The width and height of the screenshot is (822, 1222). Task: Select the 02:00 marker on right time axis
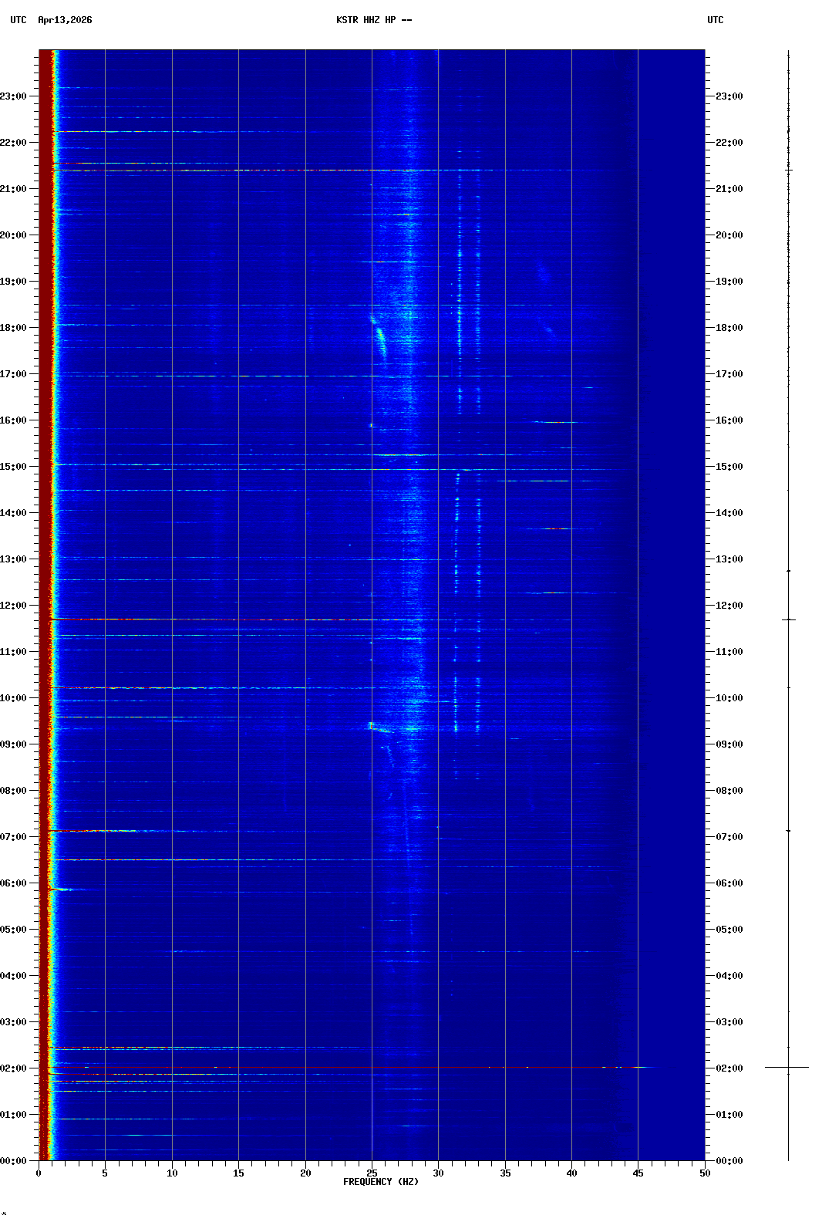729,1068
